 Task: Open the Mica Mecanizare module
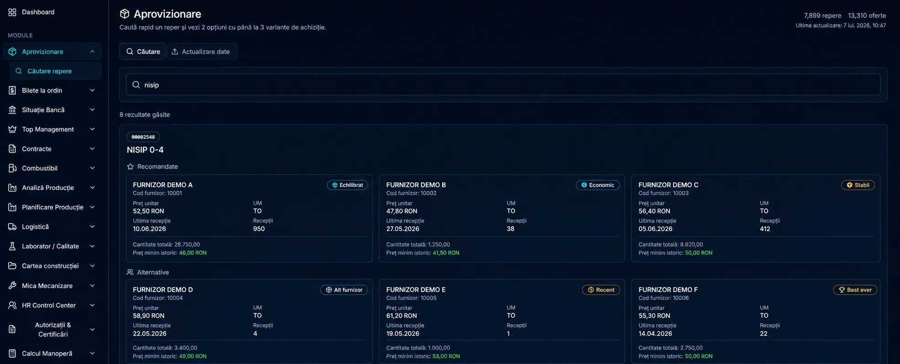[52, 286]
